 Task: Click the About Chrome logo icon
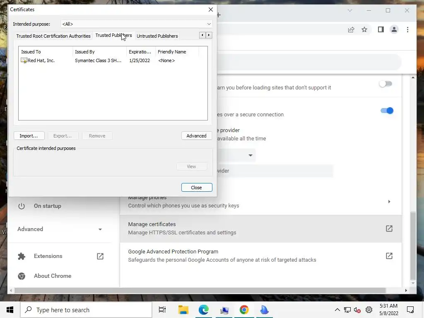(x=22, y=276)
